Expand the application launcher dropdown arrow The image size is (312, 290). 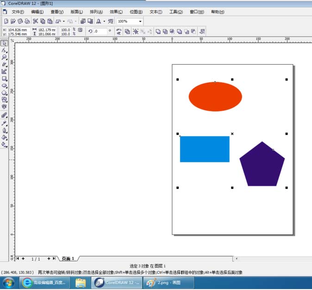104,21
